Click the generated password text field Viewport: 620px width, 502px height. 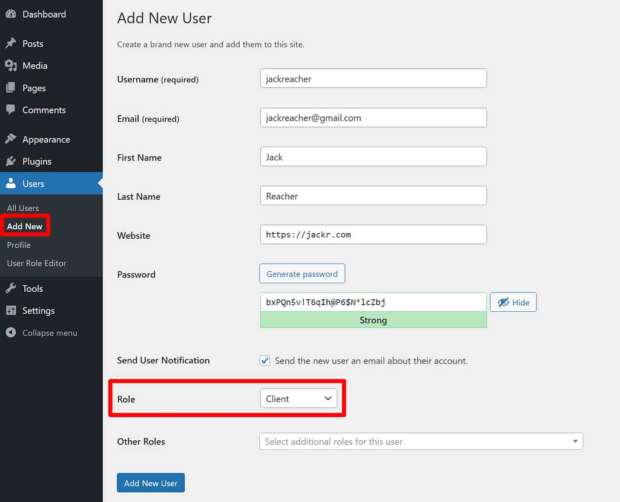pos(373,302)
